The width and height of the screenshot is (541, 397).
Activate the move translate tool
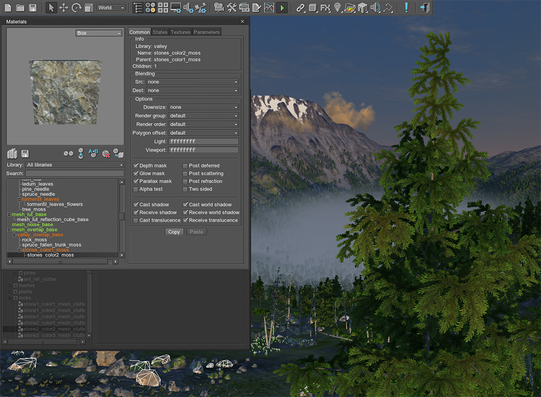pos(63,8)
